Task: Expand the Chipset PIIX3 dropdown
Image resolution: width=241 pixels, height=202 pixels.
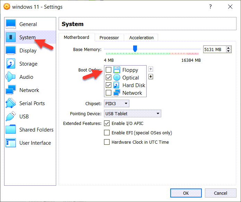Action: tap(117, 103)
